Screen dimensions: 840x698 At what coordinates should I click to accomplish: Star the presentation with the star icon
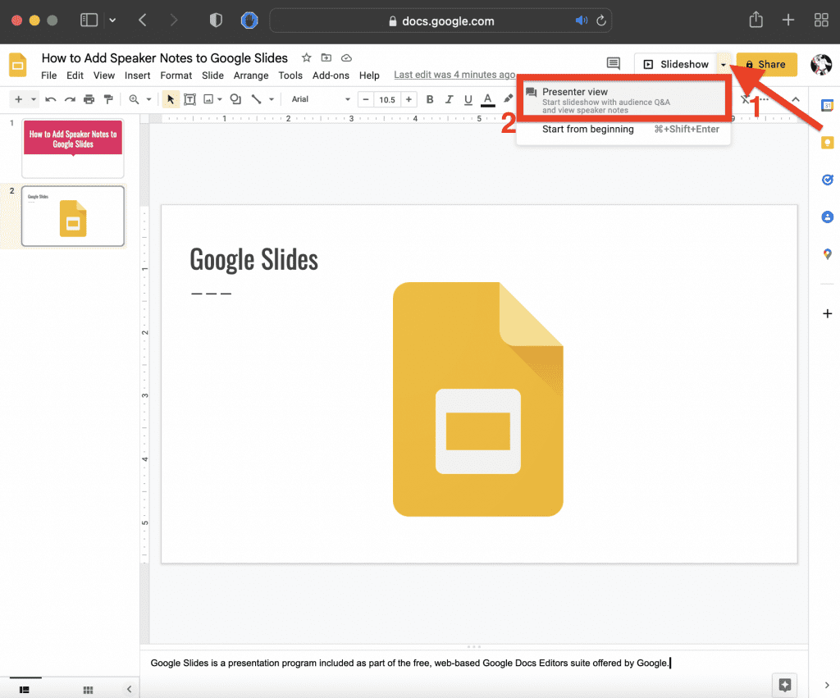click(307, 58)
